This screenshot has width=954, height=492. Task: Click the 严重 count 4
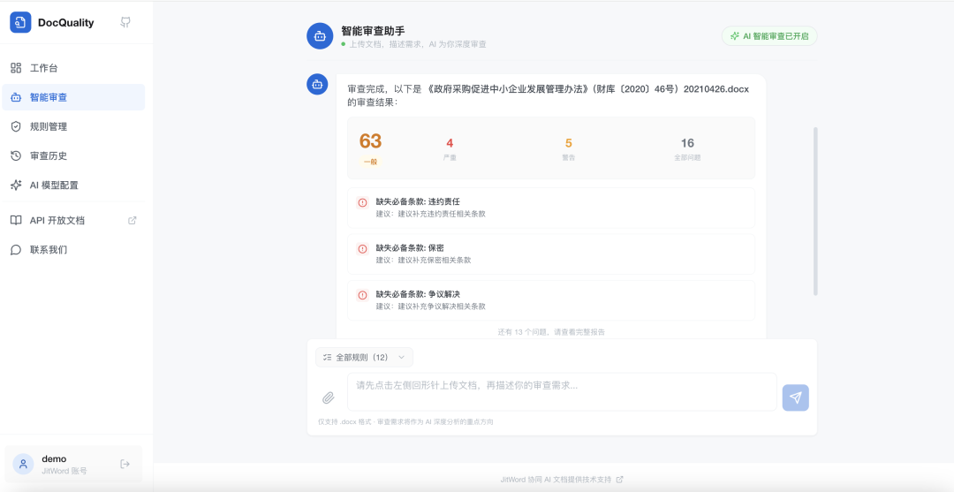tap(450, 143)
